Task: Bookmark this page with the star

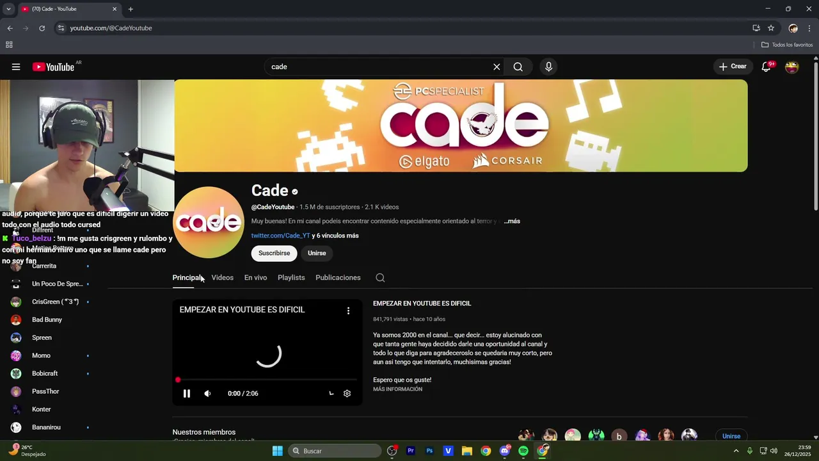Action: pos(771,28)
